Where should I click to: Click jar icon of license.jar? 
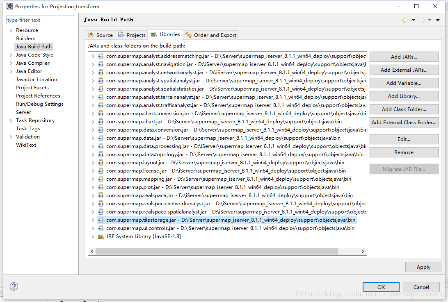click(101, 171)
